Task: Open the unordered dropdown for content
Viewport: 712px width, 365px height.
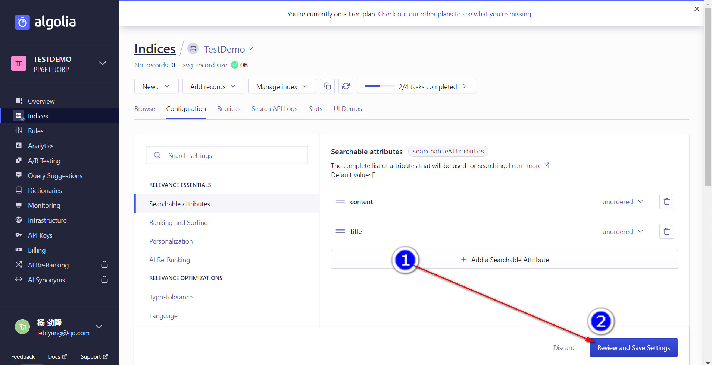Action: (622, 201)
